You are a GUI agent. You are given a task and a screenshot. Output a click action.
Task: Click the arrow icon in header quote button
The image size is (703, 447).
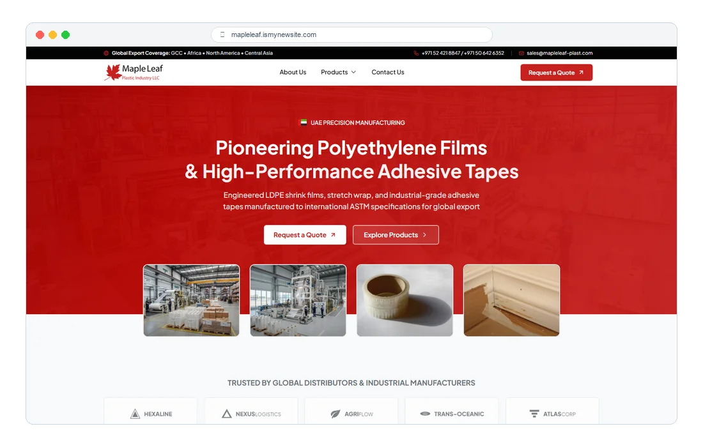pyautogui.click(x=582, y=73)
